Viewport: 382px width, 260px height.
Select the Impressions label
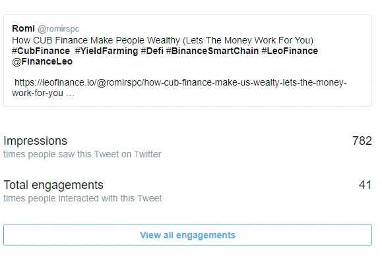[36, 141]
